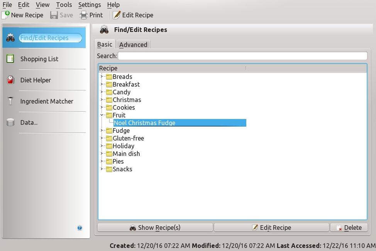Expand the Breads category
The width and height of the screenshot is (376, 251).
tap(102, 77)
